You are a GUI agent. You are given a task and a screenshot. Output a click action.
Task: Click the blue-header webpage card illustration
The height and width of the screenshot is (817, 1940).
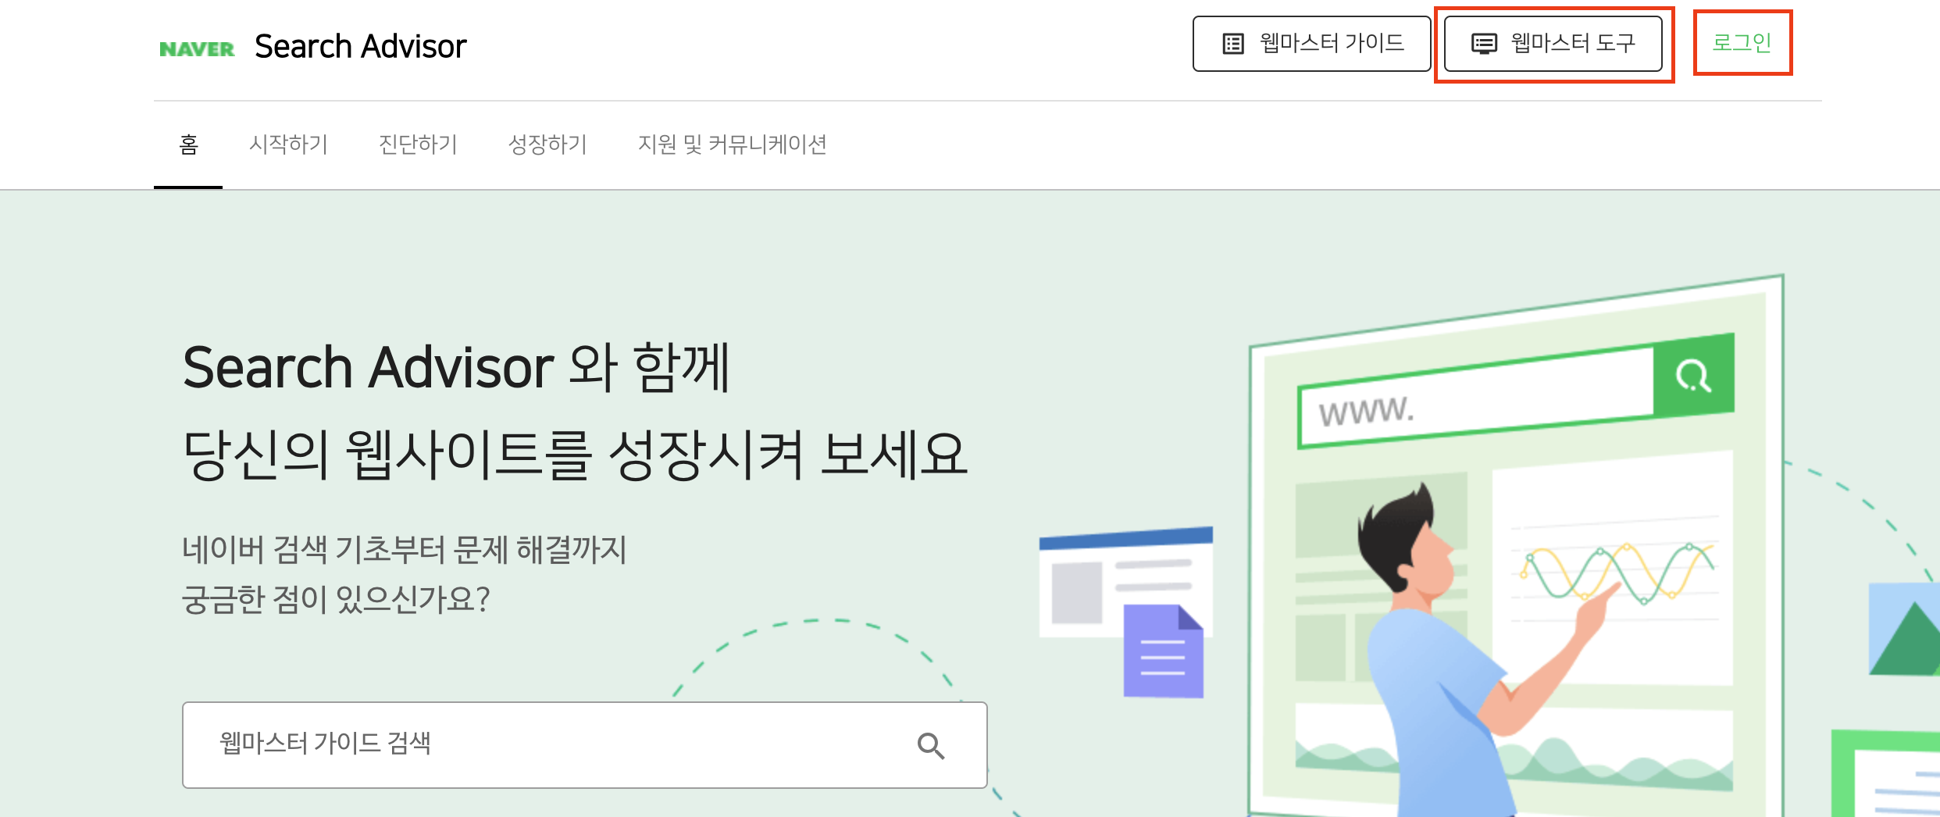click(1125, 582)
